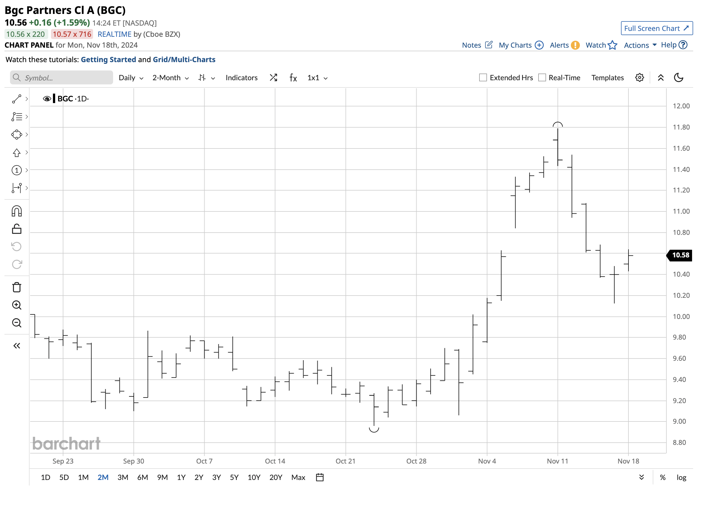Select the 1Y time range tab

click(x=181, y=477)
